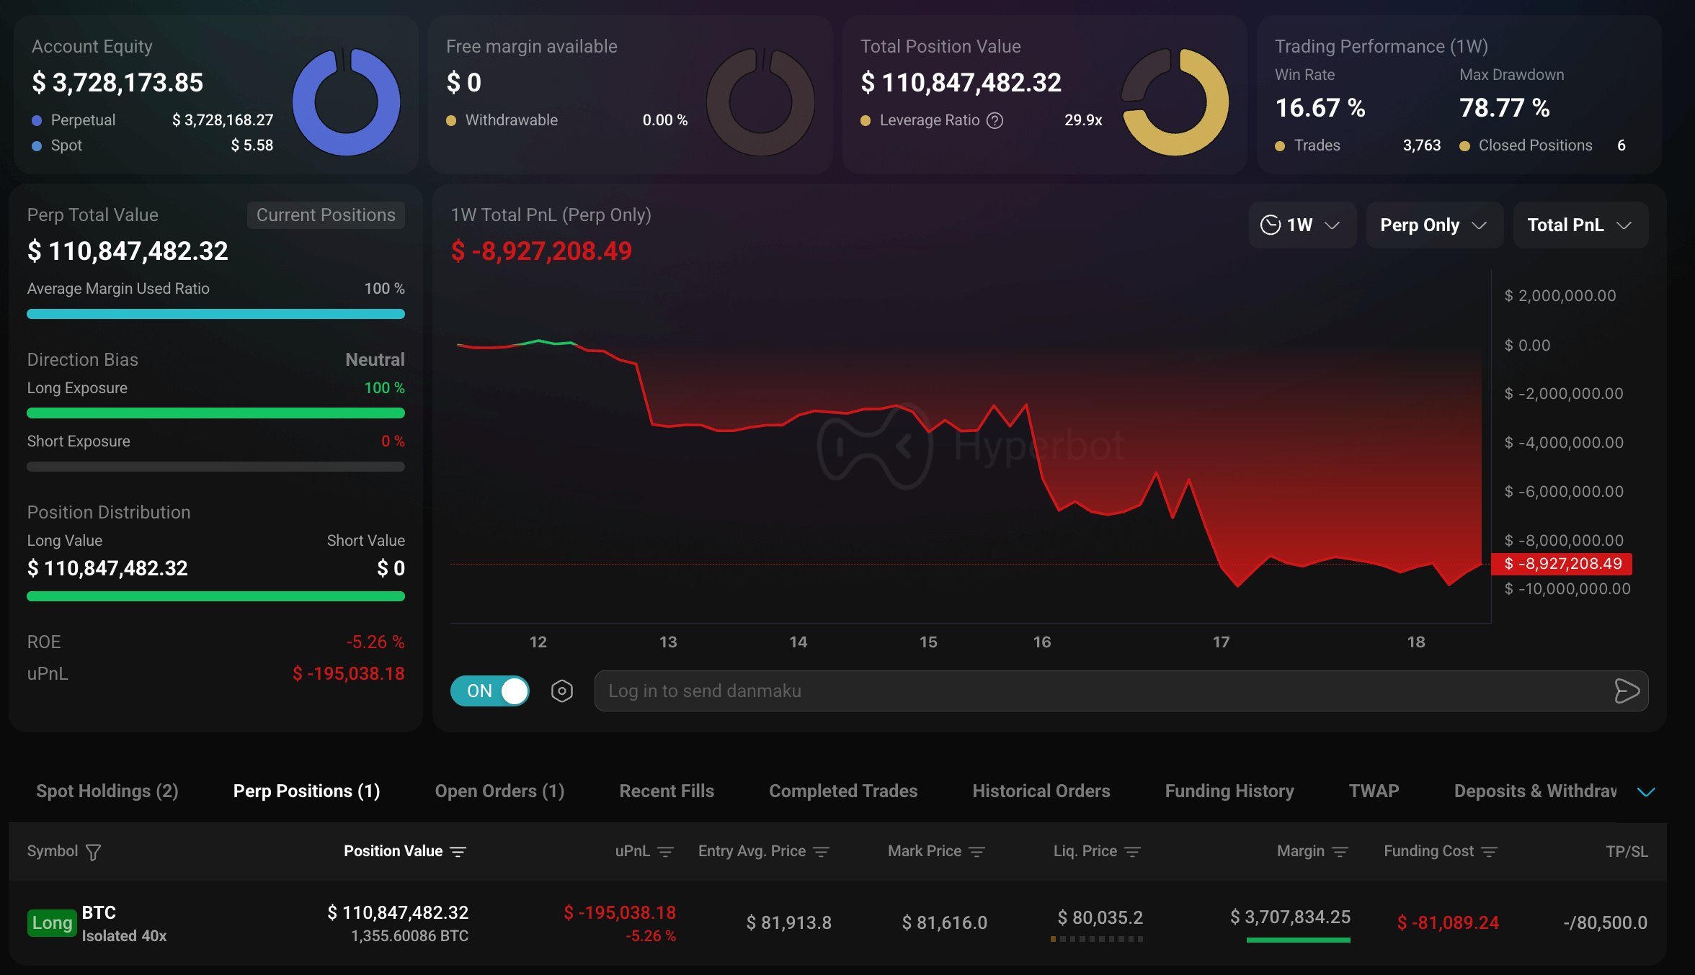This screenshot has width=1695, height=975.
Task: Click the Margin column sort icon
Action: coord(1340,852)
